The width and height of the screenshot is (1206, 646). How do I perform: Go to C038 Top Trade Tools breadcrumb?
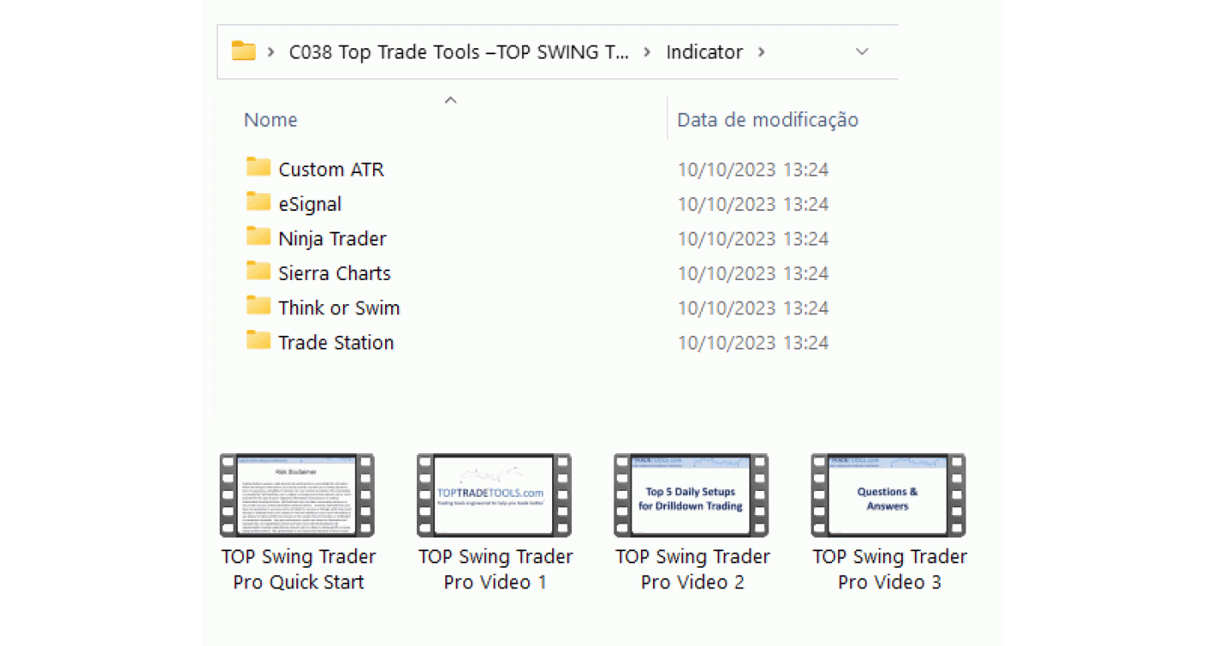coord(458,52)
